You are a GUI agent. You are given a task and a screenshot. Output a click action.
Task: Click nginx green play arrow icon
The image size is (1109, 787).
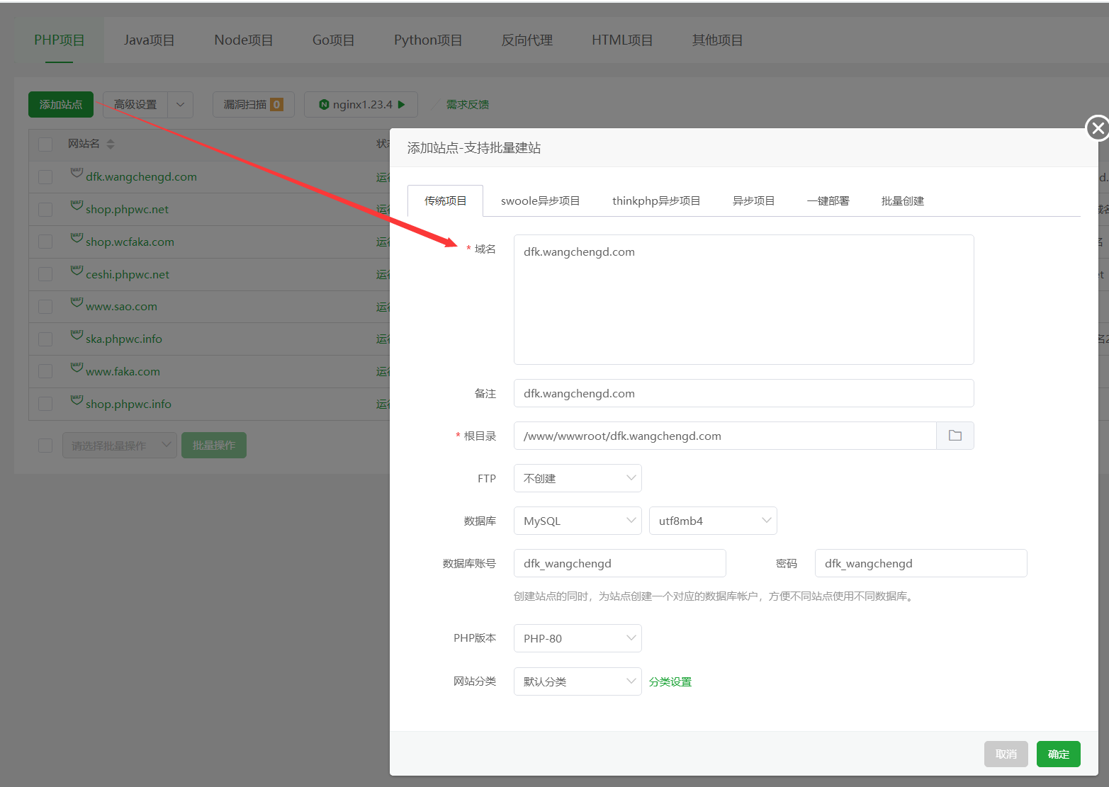coord(402,104)
